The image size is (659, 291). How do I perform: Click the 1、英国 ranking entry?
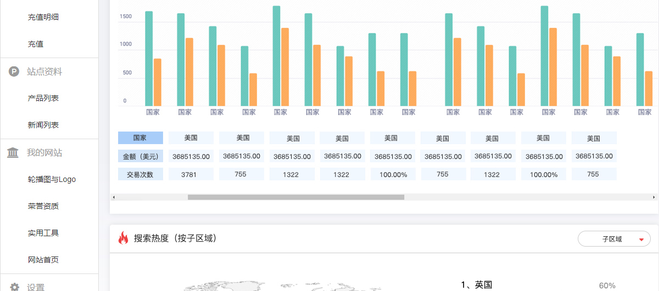pos(476,284)
